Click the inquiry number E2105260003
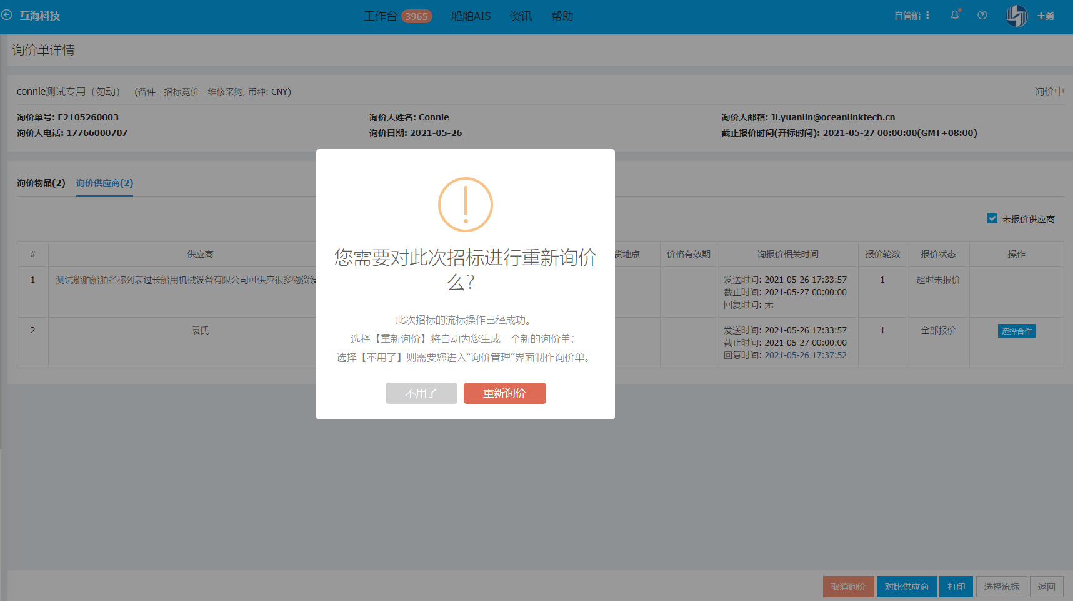 [x=88, y=117]
